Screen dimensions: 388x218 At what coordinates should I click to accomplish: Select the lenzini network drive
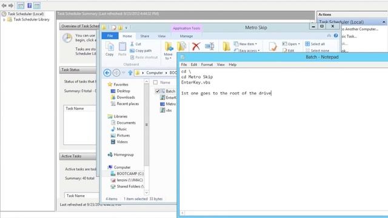127,180
